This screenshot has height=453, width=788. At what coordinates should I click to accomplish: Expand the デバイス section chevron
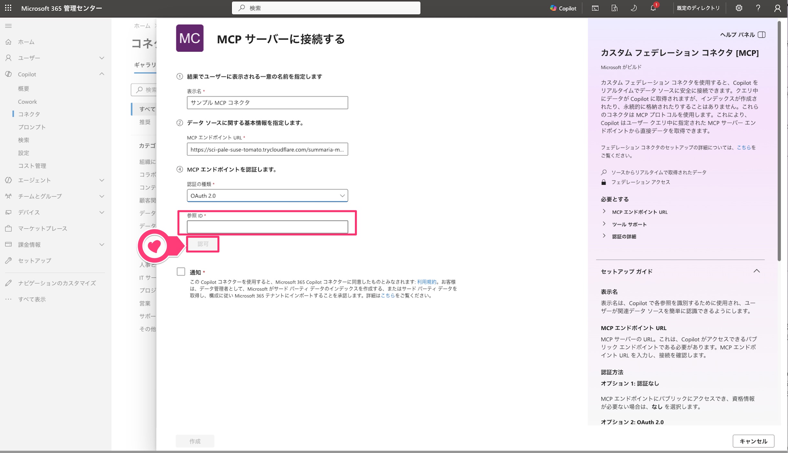pos(102,212)
